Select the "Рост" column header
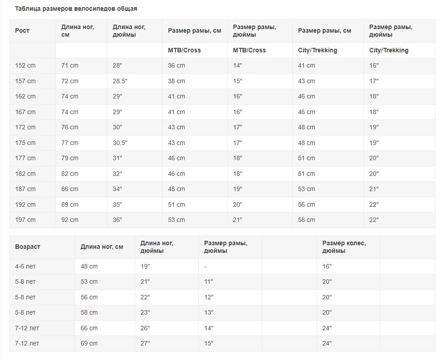Screen dimensions: 448x358 point(22,30)
